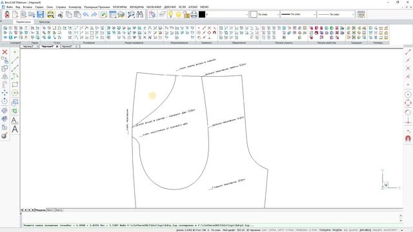Screen dimensions: 413x232
Task: Select the Circle drawing tool
Action: click(15, 93)
